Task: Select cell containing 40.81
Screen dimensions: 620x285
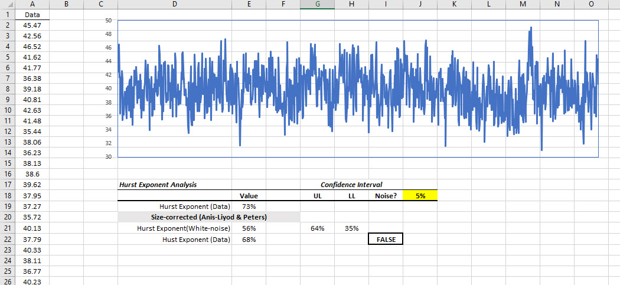Action: click(32, 99)
